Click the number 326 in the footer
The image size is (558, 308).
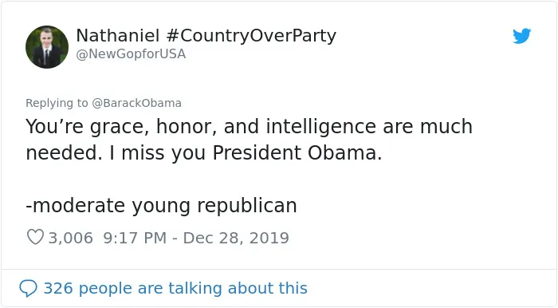pyautogui.click(x=58, y=288)
